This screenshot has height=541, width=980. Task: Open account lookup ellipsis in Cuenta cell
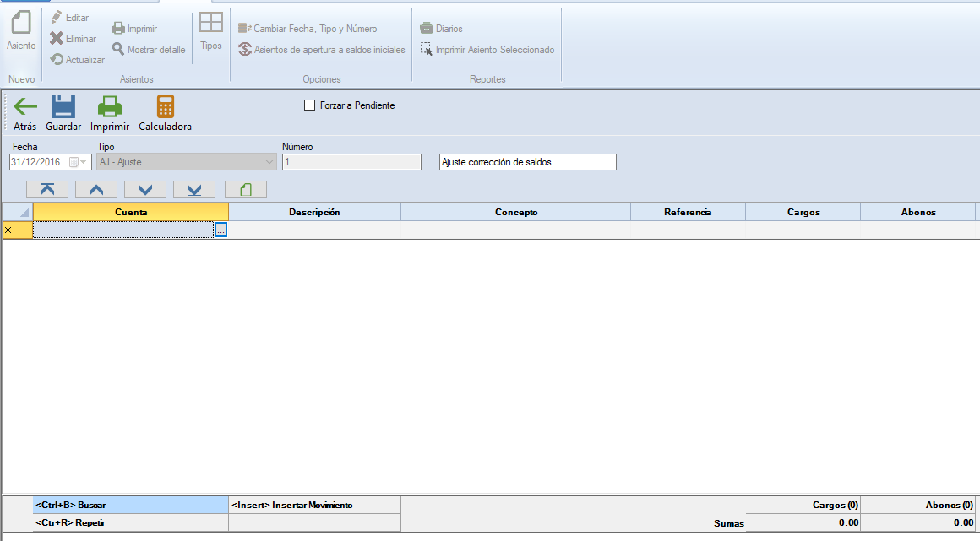point(220,230)
